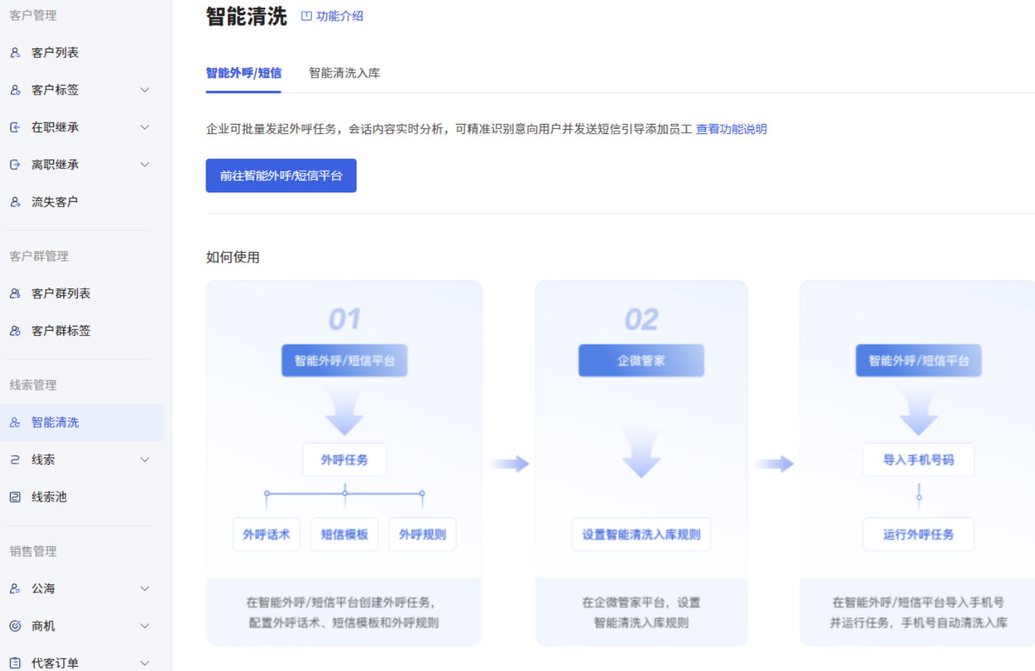
Task: Click the 商机 sidebar icon
Action: coord(15,626)
